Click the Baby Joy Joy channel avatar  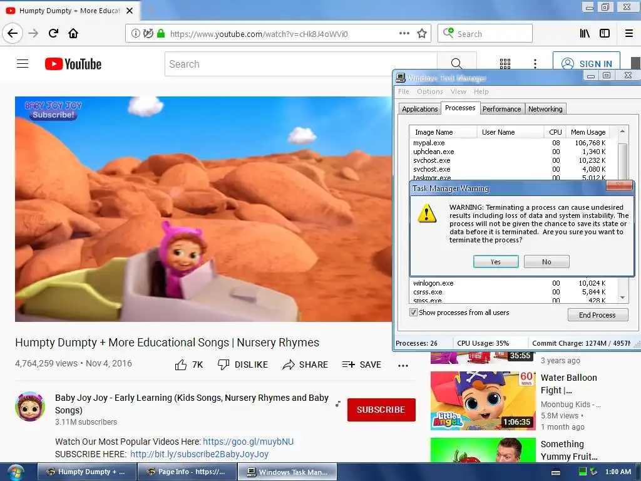pos(30,406)
